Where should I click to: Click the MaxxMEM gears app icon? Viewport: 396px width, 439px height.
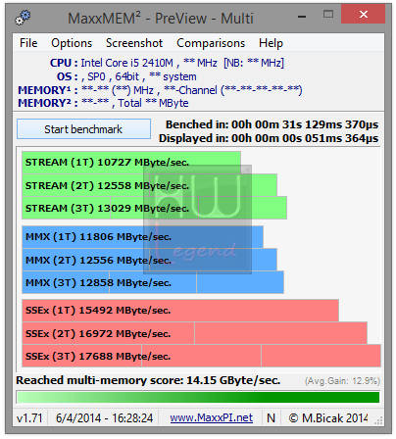point(23,18)
